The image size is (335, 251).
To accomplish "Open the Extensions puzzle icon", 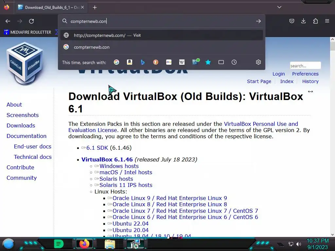I will [315, 21].
